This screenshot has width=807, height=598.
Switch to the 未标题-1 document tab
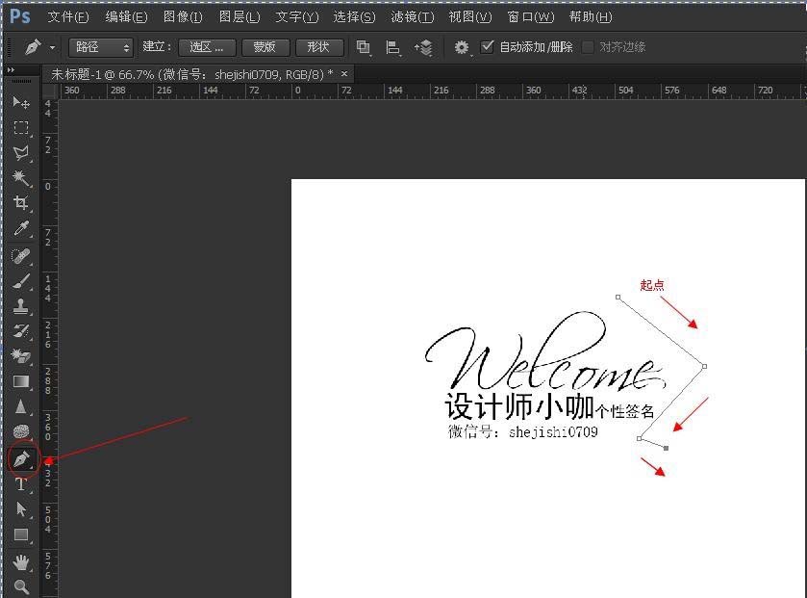click(x=191, y=75)
